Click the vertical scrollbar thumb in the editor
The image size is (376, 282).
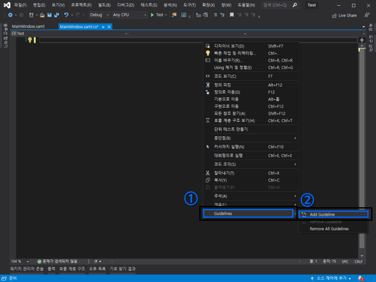[x=362, y=149]
